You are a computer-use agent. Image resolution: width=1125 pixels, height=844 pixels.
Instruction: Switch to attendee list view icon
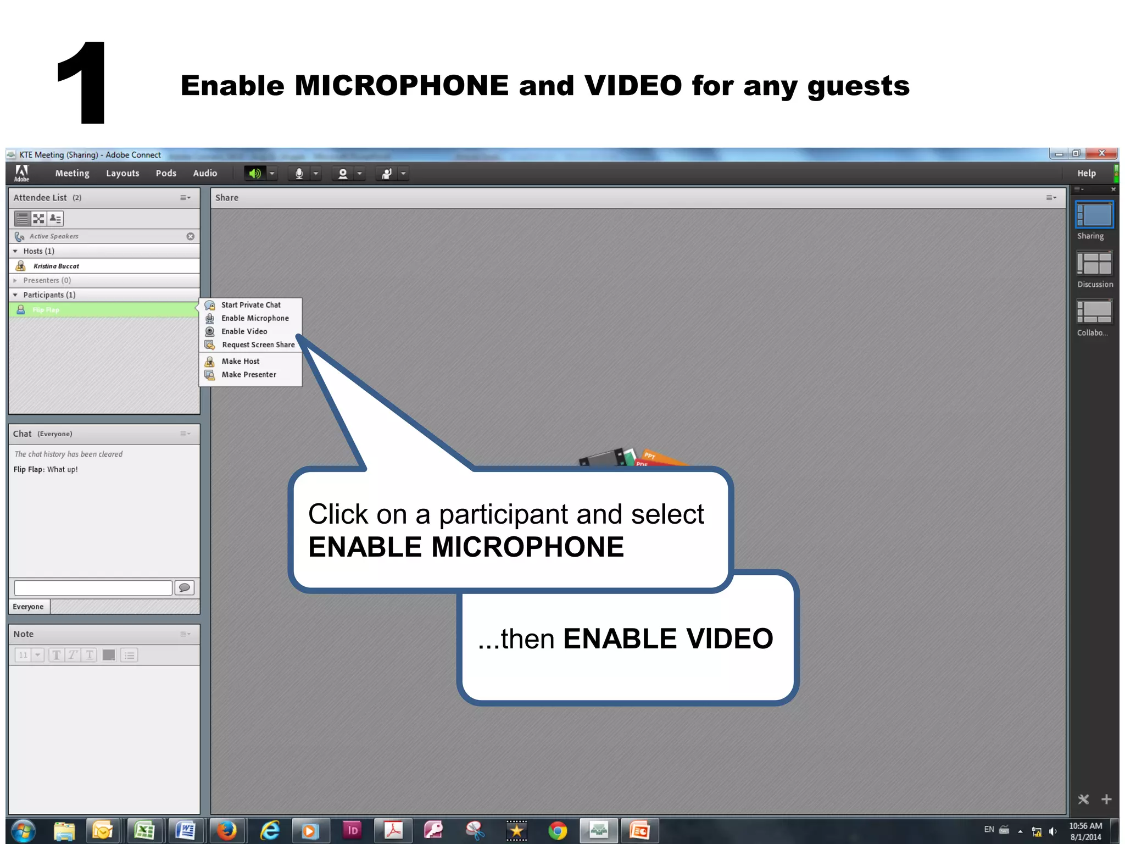[x=22, y=219]
